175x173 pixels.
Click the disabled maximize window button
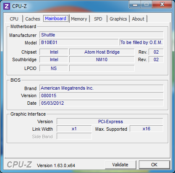click(146, 4)
